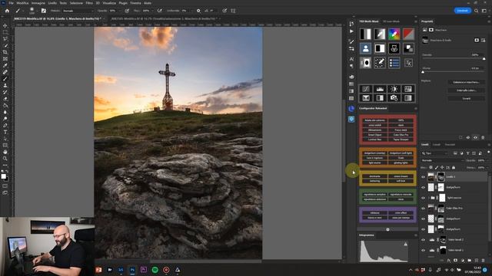Image resolution: width=492 pixels, height=276 pixels.
Task: Click the brightness sun icon in TK8 panel
Action: pos(394,89)
